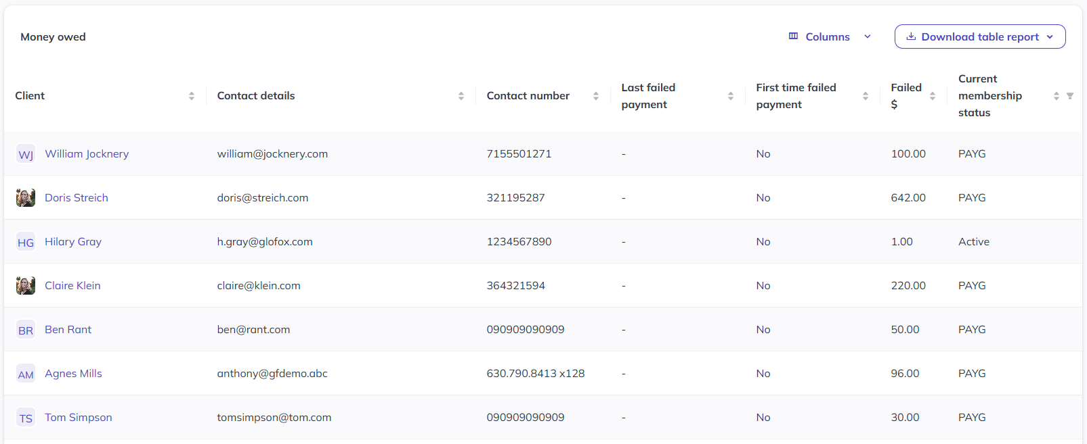Click email claire@klein.com

pos(259,286)
